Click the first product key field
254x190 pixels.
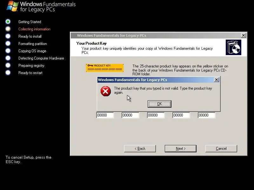105,115
